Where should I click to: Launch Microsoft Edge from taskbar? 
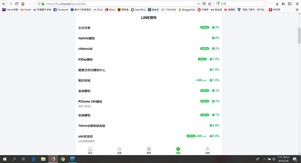coord(34,159)
